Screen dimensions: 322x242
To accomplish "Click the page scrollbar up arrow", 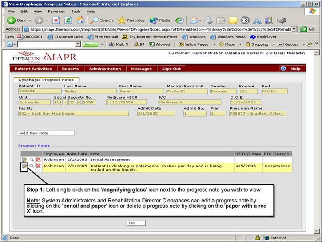I will coord(317,53).
